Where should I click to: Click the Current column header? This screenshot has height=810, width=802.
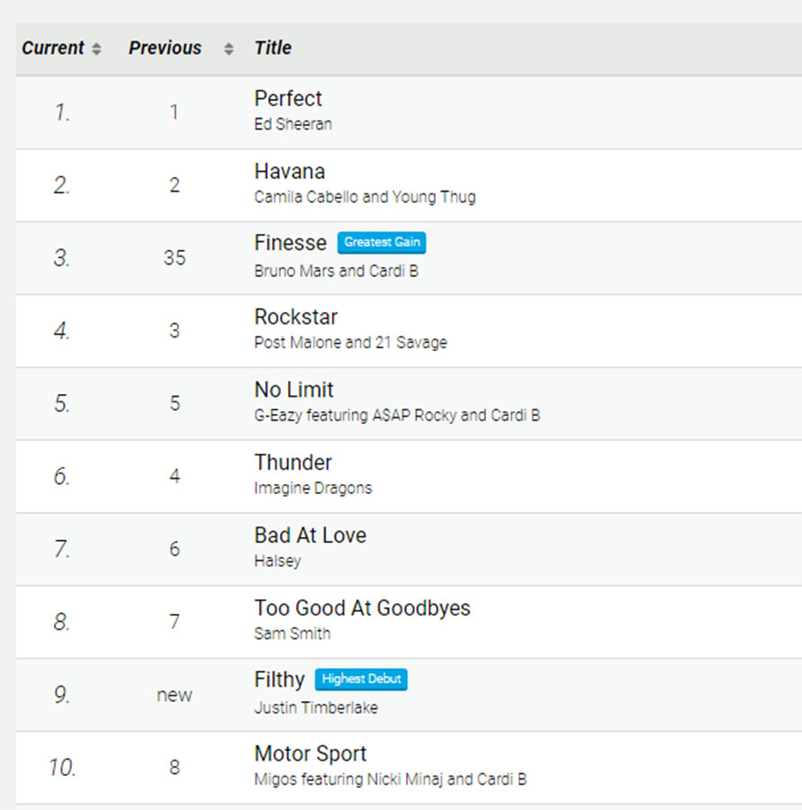pos(52,48)
